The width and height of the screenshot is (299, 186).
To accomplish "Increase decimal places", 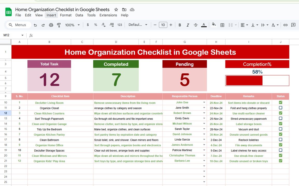I will tap(112, 25).
